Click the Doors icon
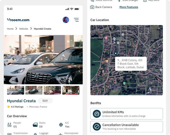 tap(35, 125)
